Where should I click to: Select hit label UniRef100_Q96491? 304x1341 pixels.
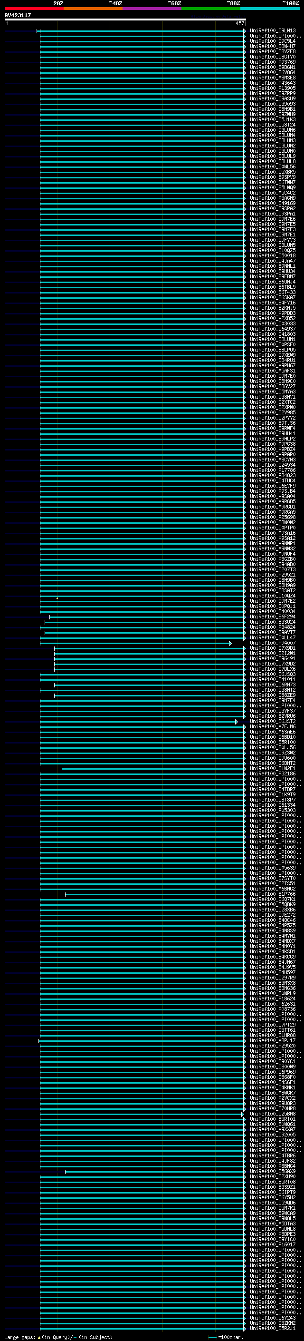coord(273,658)
